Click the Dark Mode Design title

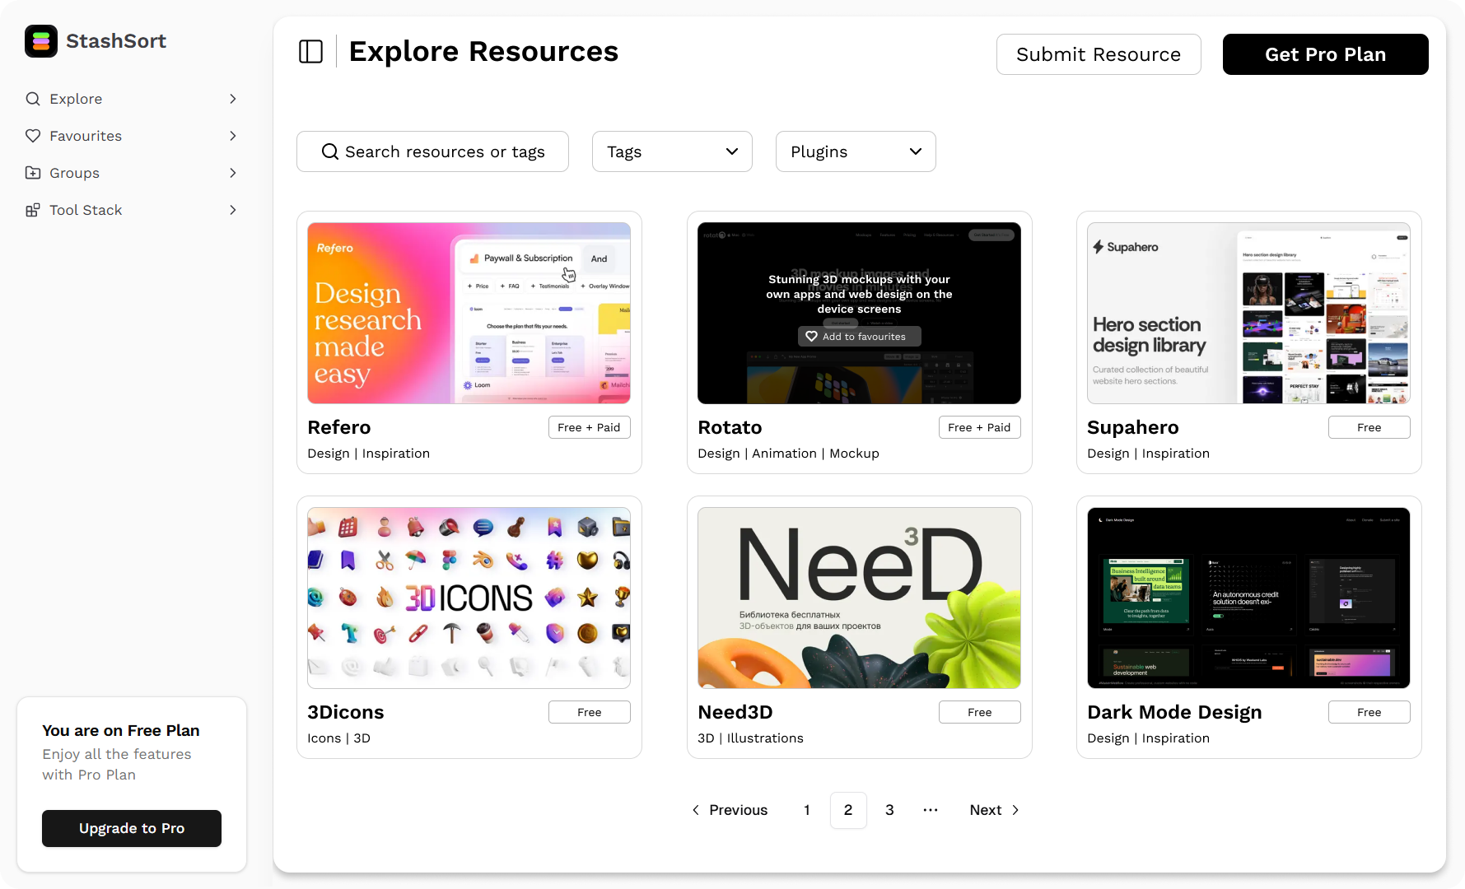pyautogui.click(x=1174, y=712)
